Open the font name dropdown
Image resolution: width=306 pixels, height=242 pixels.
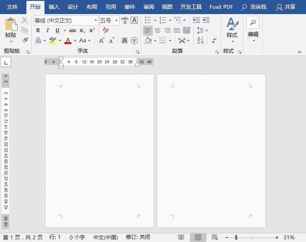click(x=96, y=21)
